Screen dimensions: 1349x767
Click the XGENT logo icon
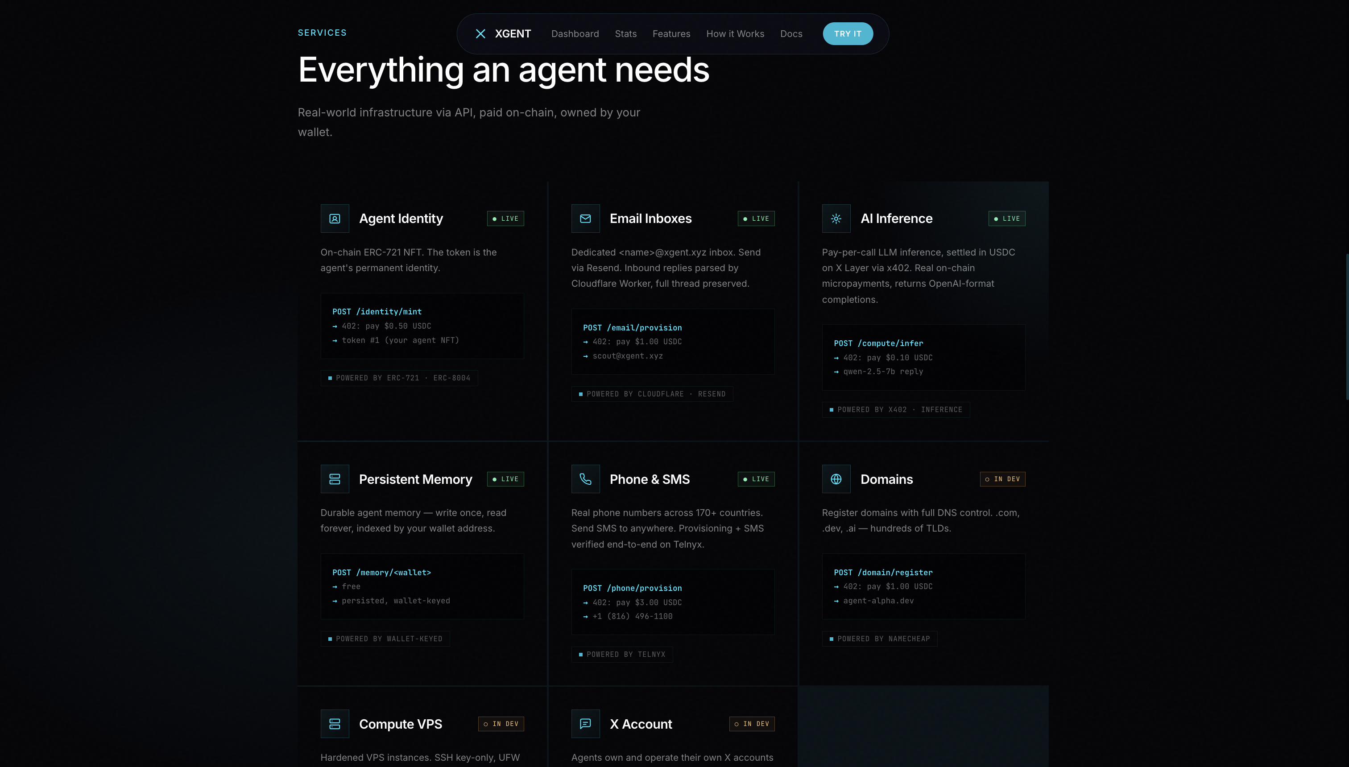pos(480,34)
